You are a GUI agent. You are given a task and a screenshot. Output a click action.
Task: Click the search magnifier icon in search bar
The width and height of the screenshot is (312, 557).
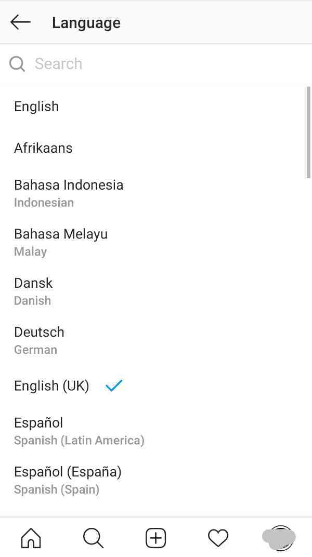point(17,64)
